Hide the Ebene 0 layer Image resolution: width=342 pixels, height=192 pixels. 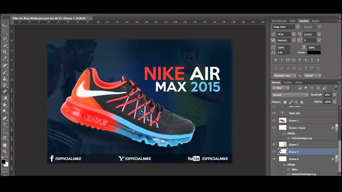(x=274, y=159)
